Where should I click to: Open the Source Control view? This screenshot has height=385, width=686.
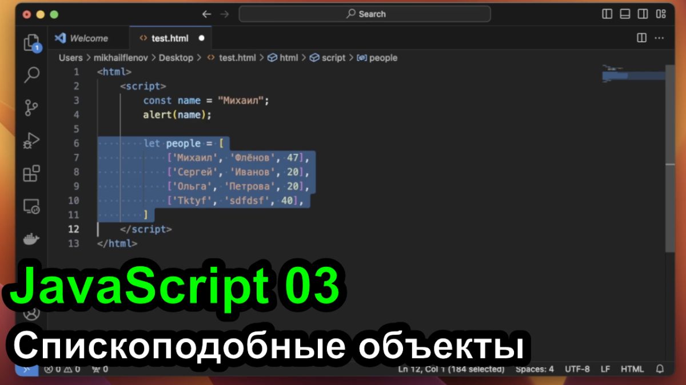coord(31,107)
